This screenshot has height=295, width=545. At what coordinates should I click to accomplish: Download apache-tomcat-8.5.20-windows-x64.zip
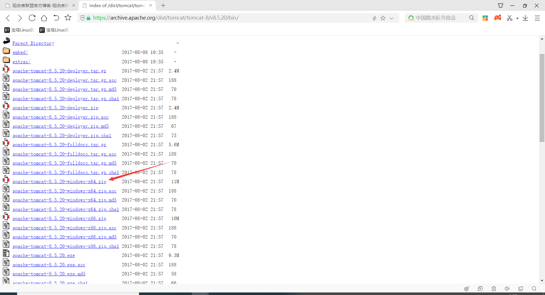[x=59, y=181]
